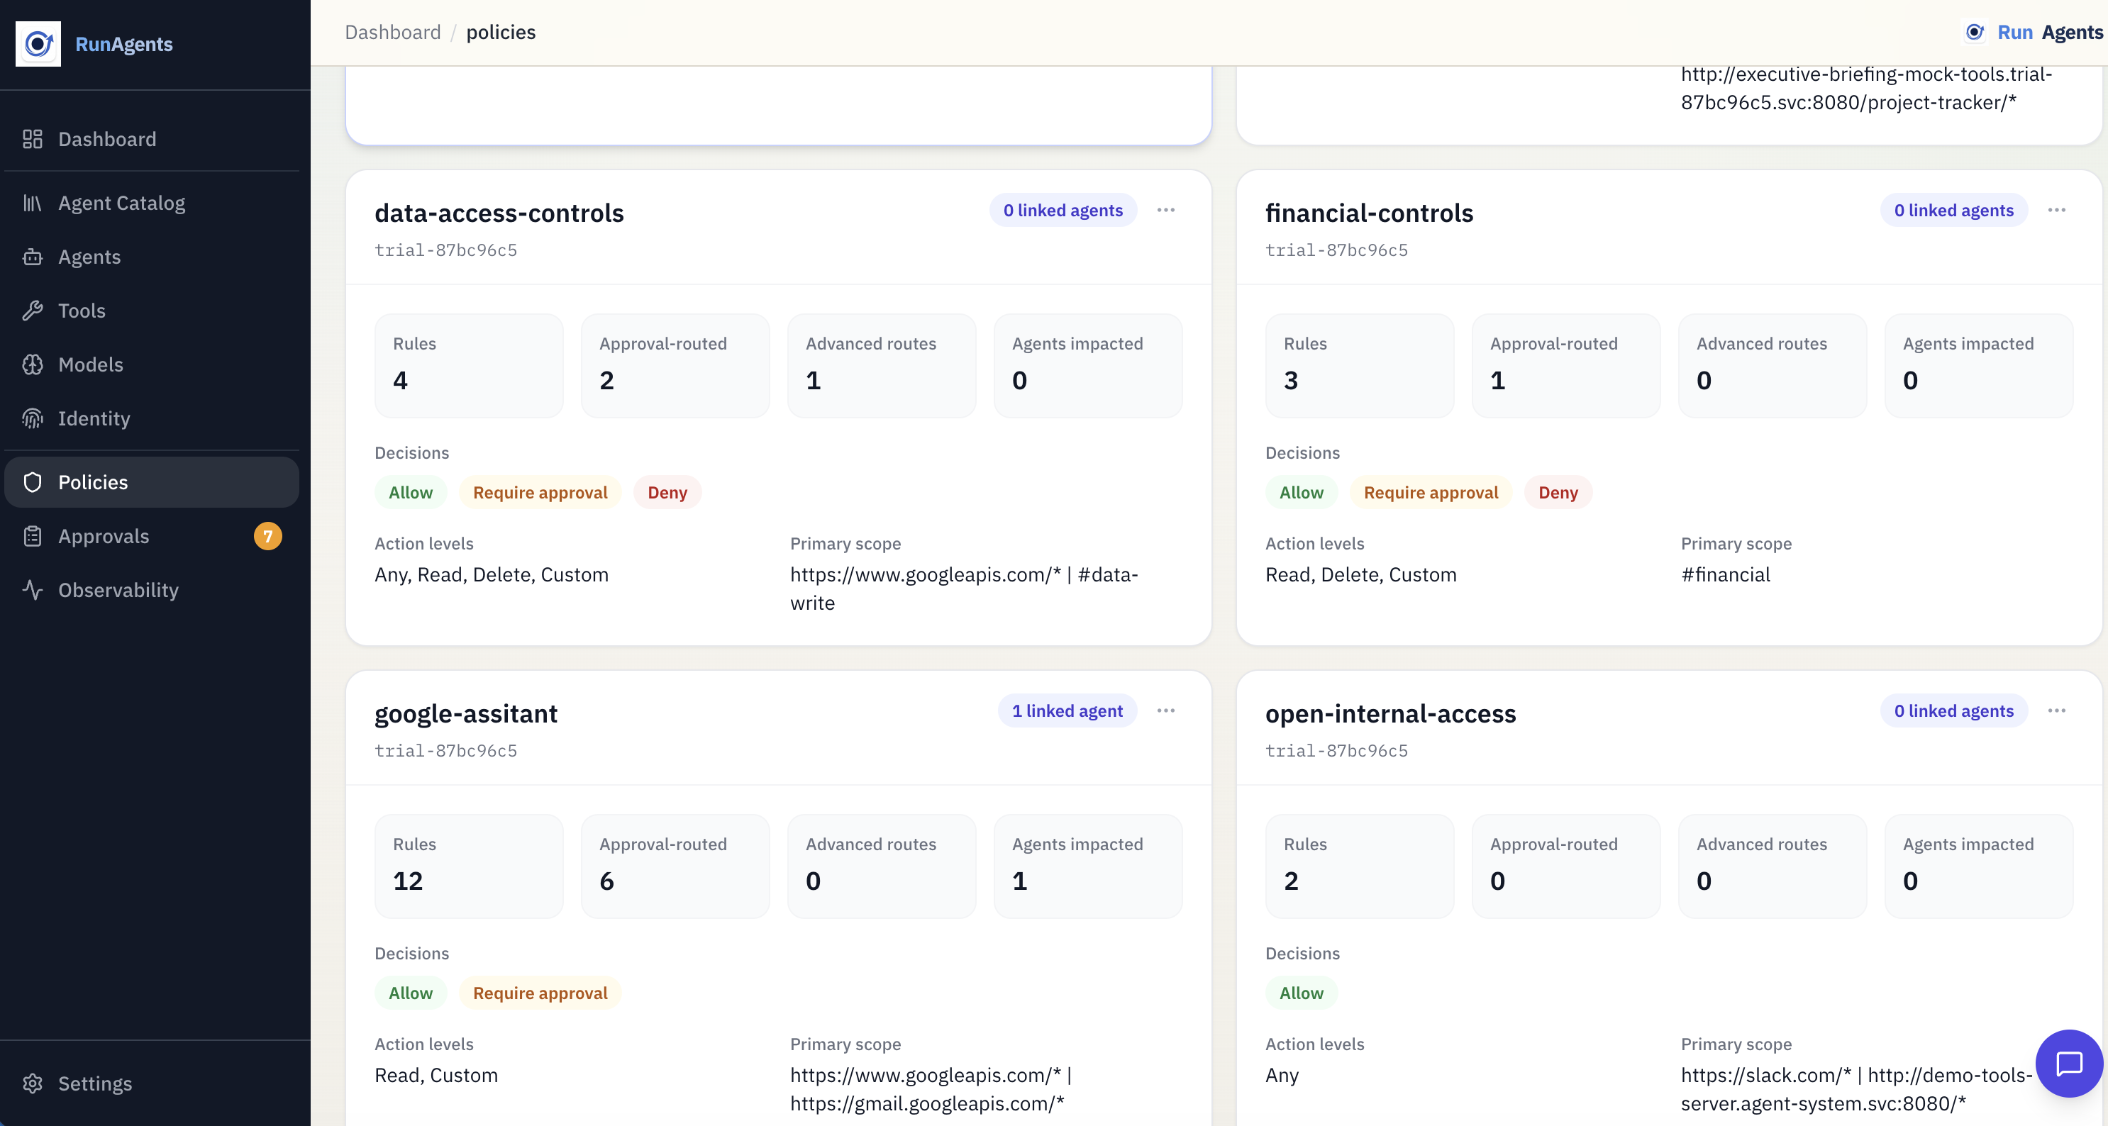Navigate back via the Dashboard breadcrumb
The height and width of the screenshot is (1126, 2108).
[x=393, y=32]
